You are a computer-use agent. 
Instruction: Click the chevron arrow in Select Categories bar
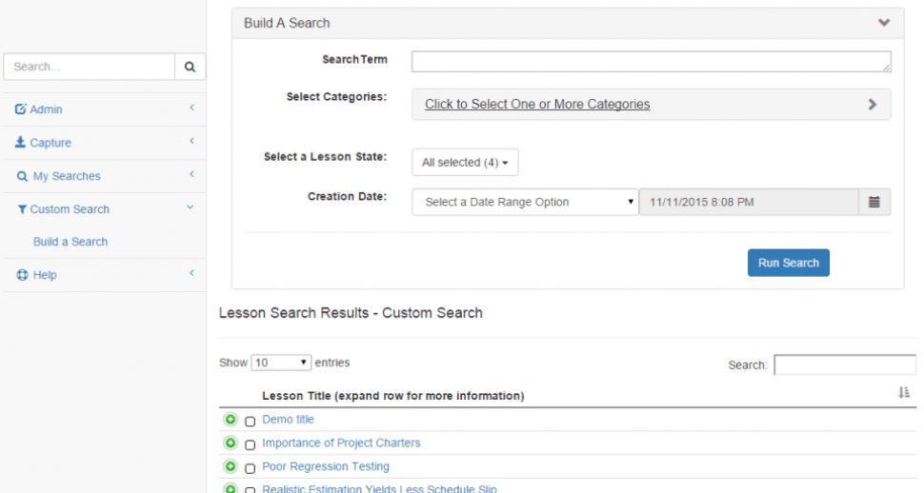(x=872, y=105)
